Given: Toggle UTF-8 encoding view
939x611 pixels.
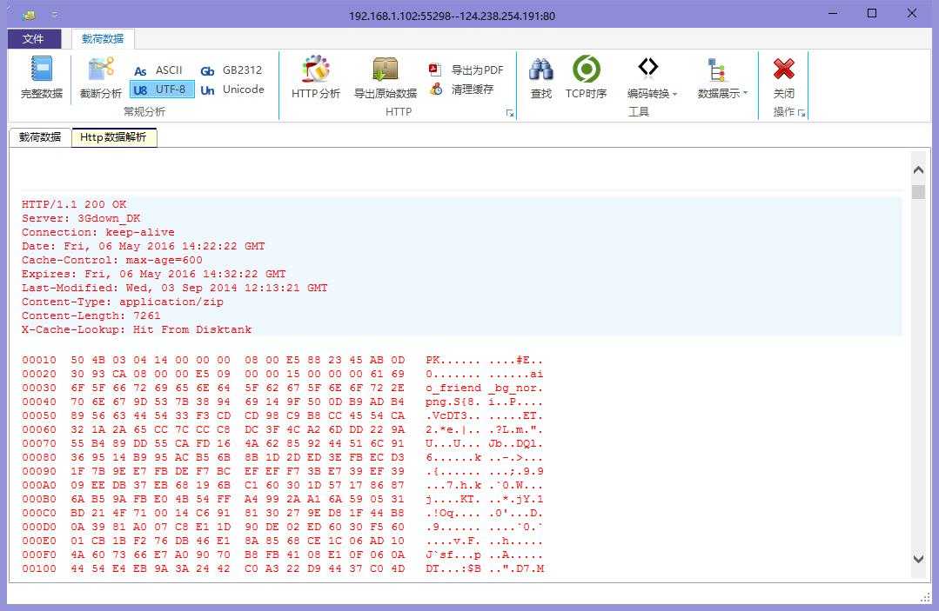Looking at the screenshot, I should coord(160,90).
